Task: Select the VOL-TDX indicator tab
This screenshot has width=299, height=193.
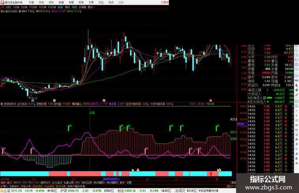Action: click(28, 183)
